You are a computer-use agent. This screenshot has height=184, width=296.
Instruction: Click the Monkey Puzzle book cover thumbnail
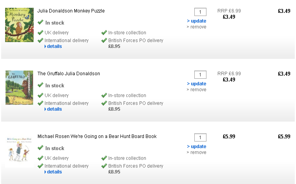[x=14, y=25]
